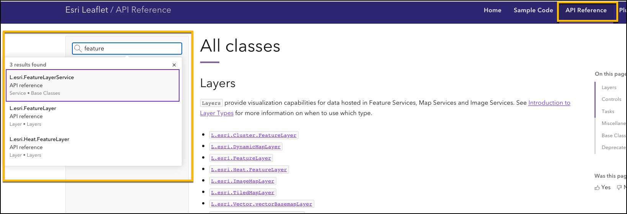The height and width of the screenshot is (214, 627).
Task: Open the L.esri.Vector.vectorBasemapLayer class link
Action: coord(261,204)
